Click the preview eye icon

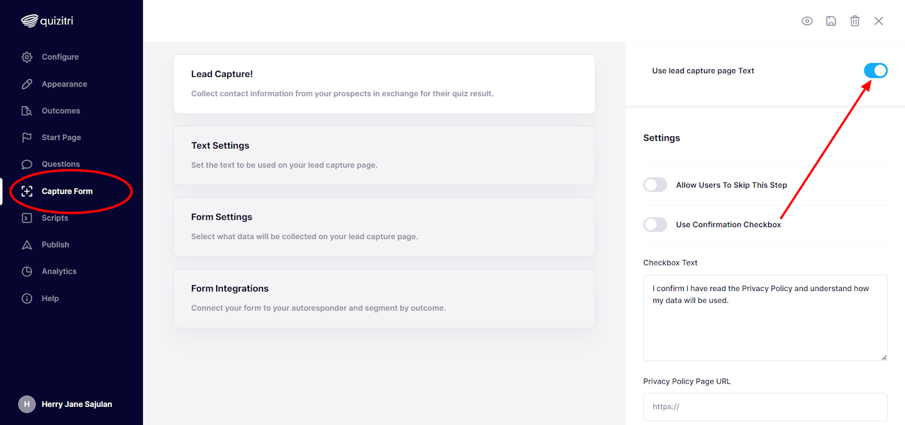point(807,21)
